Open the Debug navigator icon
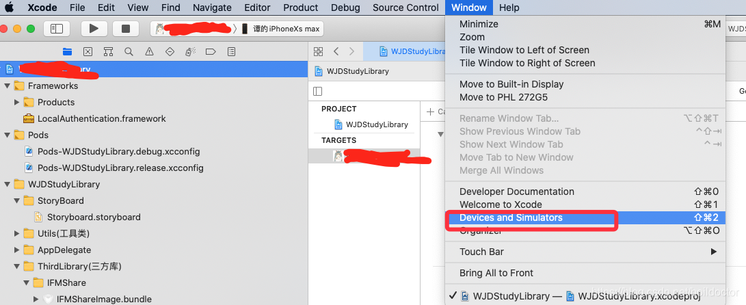Image resolution: width=746 pixels, height=305 pixels. click(190, 51)
